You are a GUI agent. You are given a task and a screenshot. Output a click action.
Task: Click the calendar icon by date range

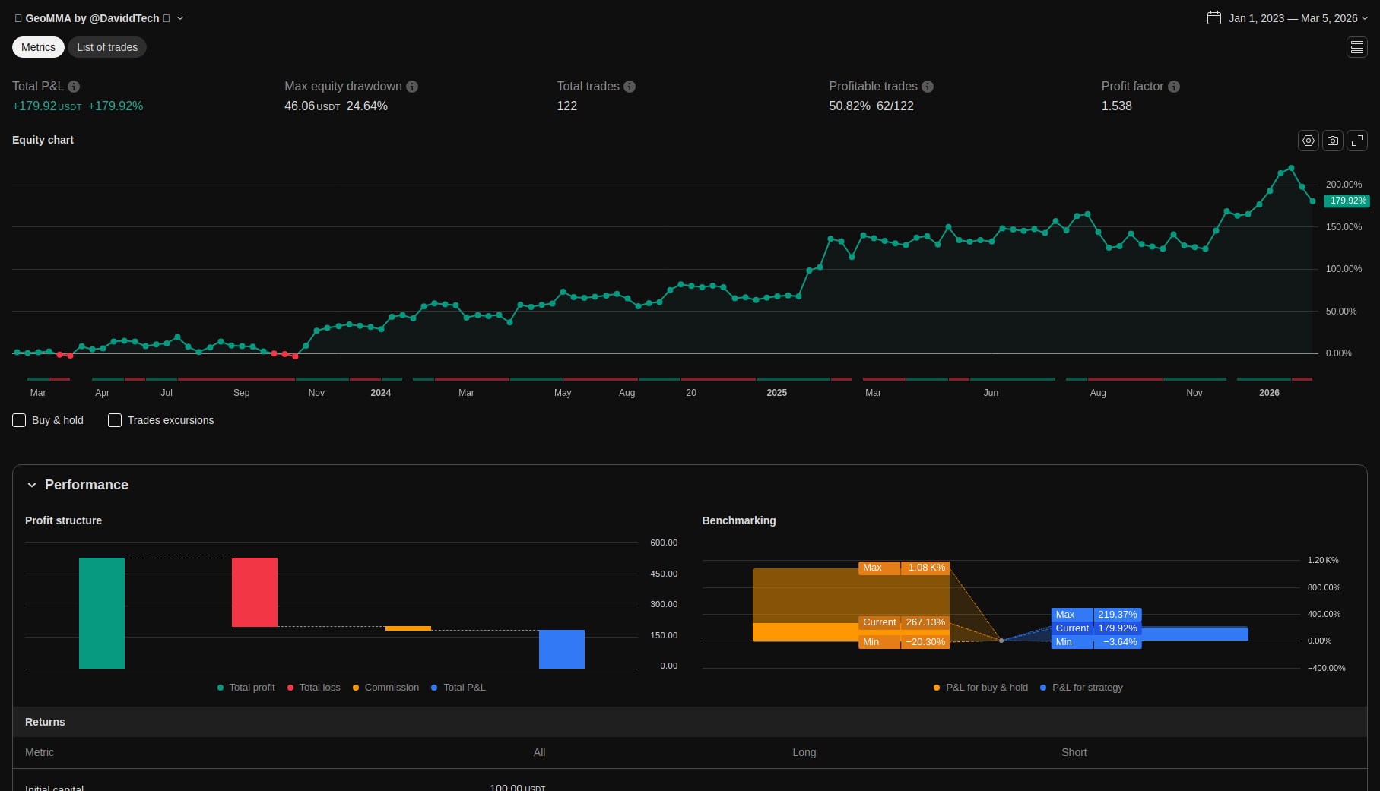pos(1214,18)
